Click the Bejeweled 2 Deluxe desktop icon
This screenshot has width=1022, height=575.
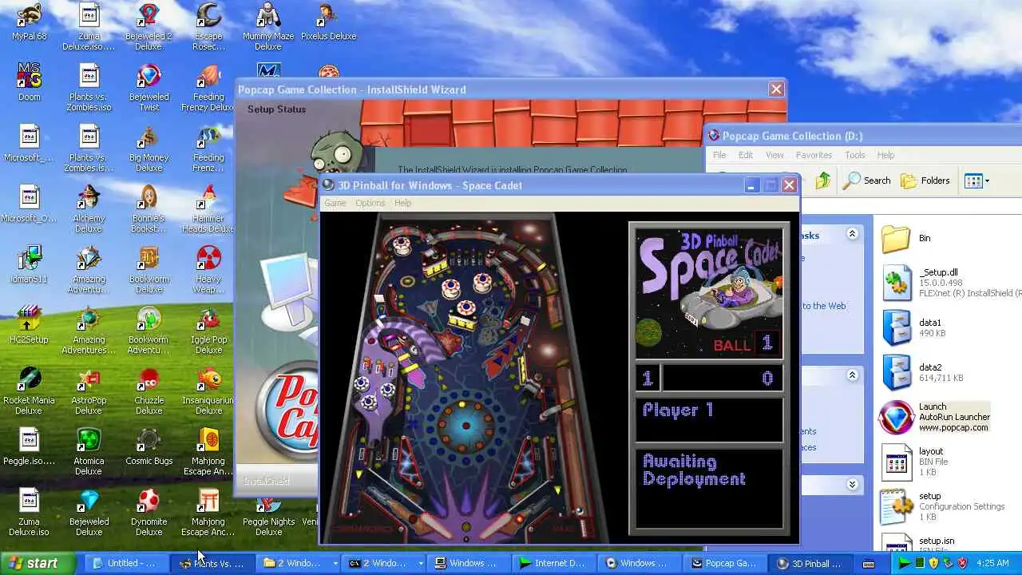[149, 27]
